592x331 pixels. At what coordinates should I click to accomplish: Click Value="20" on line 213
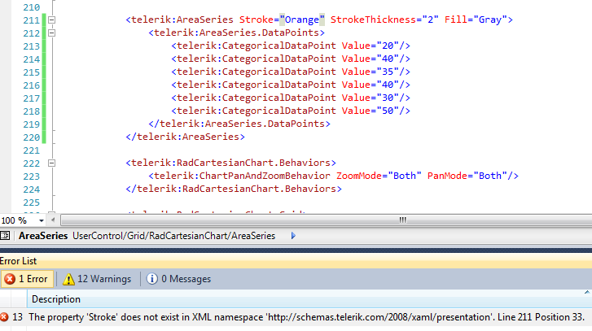click(370, 46)
